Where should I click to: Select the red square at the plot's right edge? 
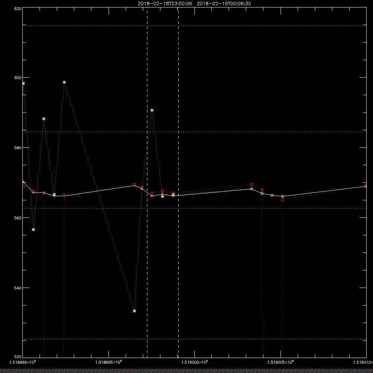(x=366, y=186)
